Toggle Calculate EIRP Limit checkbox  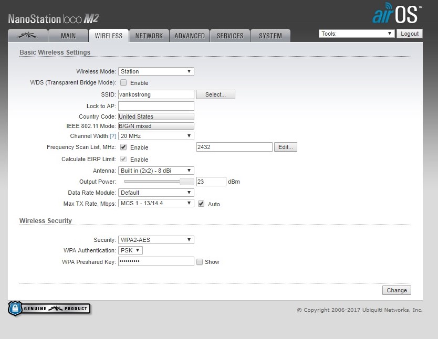(x=123, y=159)
